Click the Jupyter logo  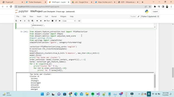(22, 11)
